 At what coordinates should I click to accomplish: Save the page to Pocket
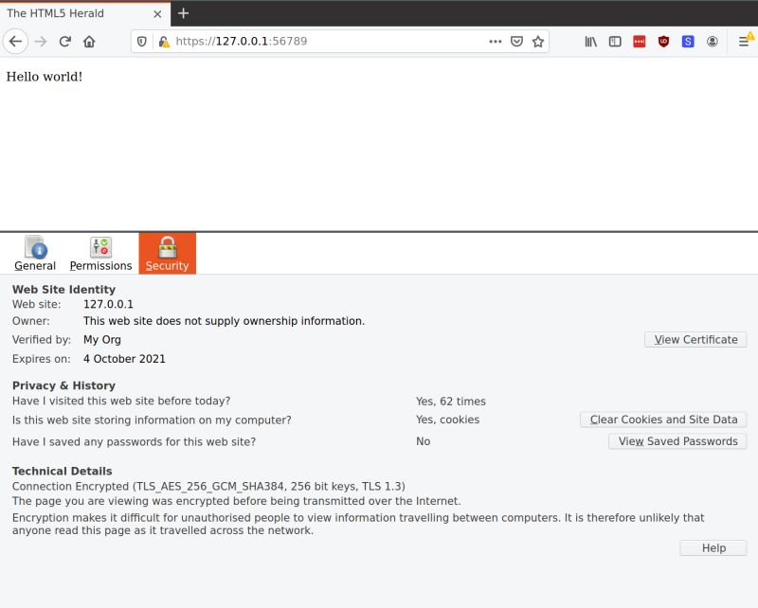point(515,41)
